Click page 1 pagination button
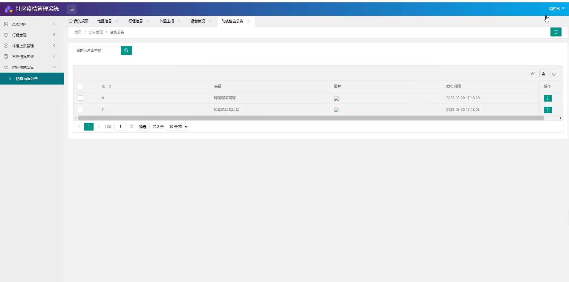569x282 pixels. click(89, 127)
